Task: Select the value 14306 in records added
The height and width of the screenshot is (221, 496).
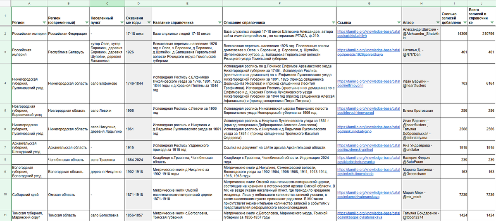Action: (x=453, y=33)
